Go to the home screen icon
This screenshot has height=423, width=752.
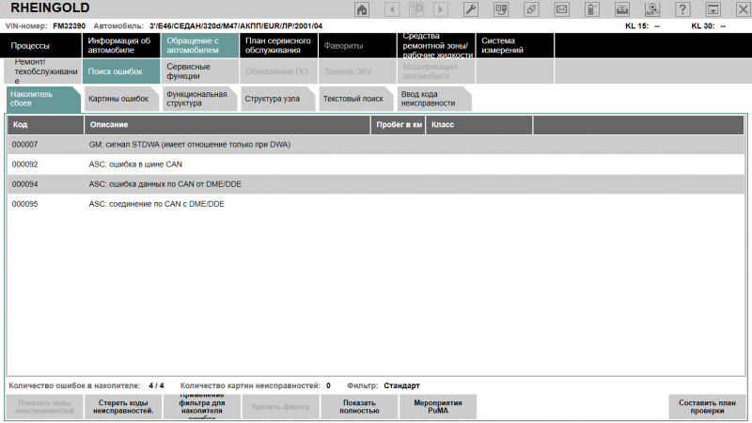click(x=362, y=9)
